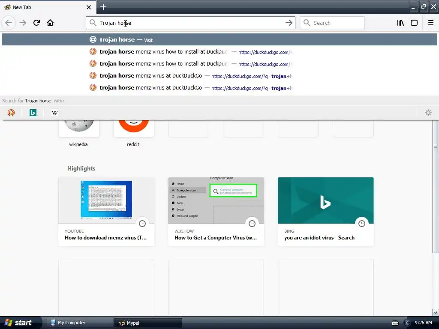Reload the current page
The height and width of the screenshot is (329, 439).
pyautogui.click(x=36, y=23)
